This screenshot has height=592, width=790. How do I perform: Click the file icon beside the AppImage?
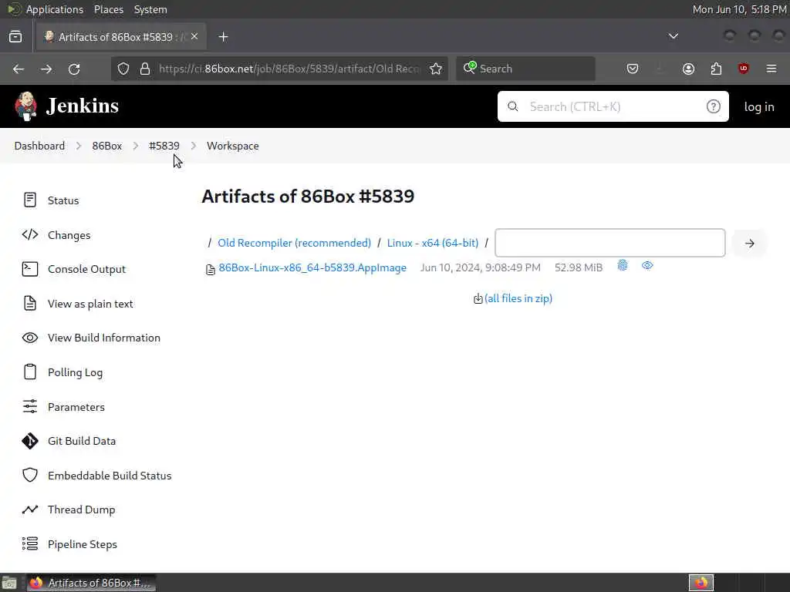(210, 270)
